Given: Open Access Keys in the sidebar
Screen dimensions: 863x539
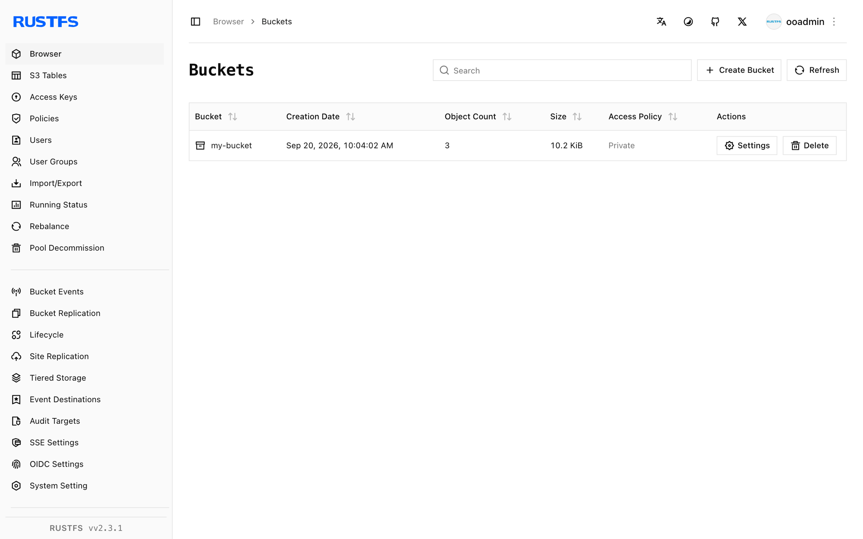Looking at the screenshot, I should click(85, 97).
